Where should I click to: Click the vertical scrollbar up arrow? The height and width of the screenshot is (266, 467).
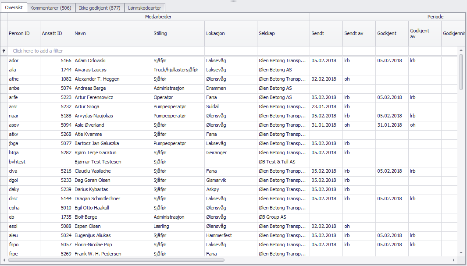tap(461, 51)
